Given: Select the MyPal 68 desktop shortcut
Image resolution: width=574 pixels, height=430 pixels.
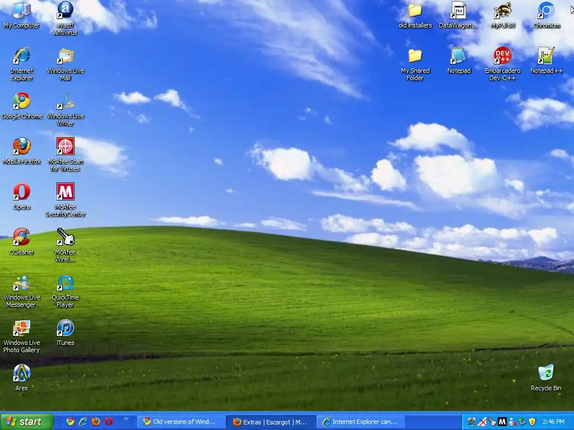Looking at the screenshot, I should (503, 15).
